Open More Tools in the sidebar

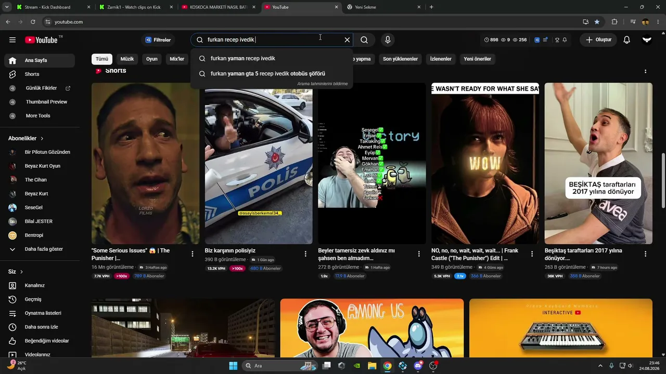[x=40, y=116]
